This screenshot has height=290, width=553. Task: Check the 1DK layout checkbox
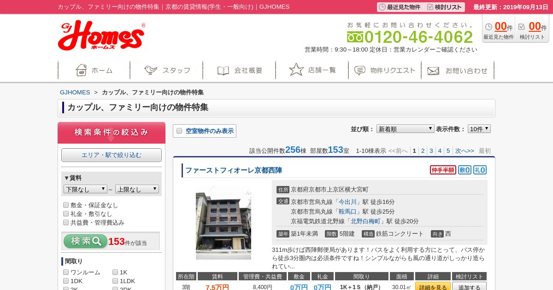coord(66,281)
